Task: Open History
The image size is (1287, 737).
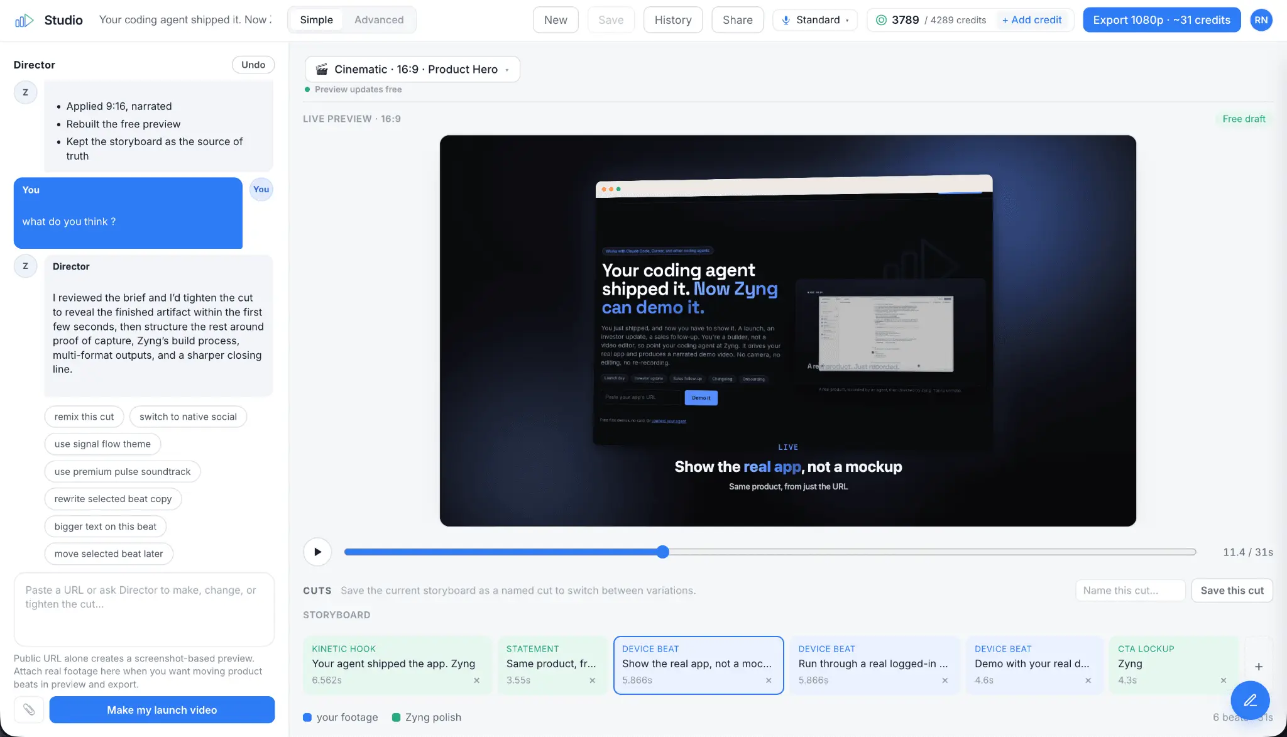Action: click(673, 20)
